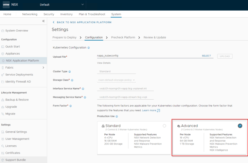This screenshot has width=248, height=163.
Task: Open the System tab
Action: coord(116,14)
